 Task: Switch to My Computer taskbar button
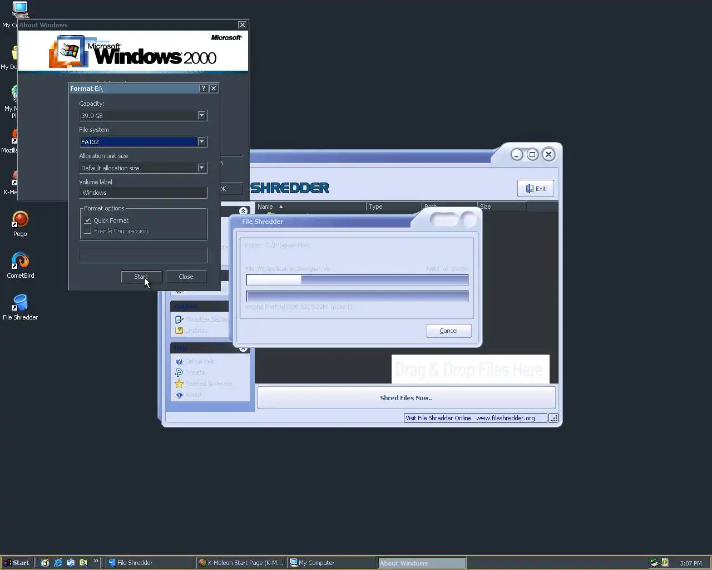[x=332, y=563]
